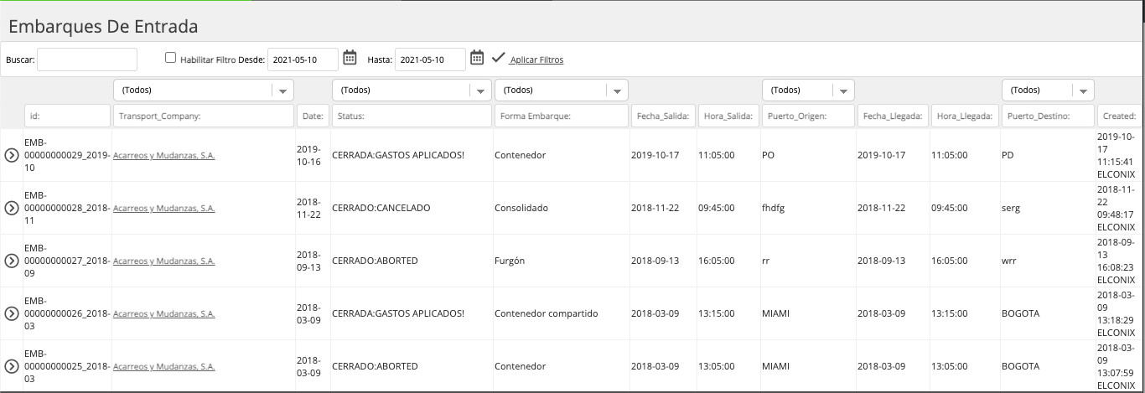This screenshot has height=393, width=1145.
Task: Click the Date: column filter field
Action: [x=313, y=116]
